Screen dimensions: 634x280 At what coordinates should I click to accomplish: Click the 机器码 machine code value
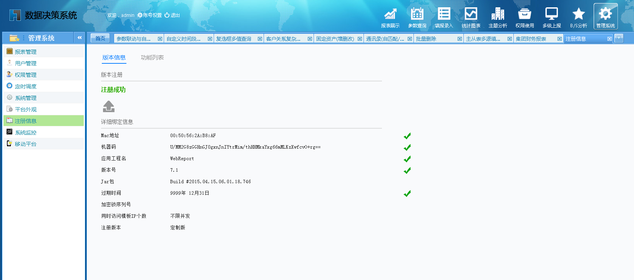point(246,147)
